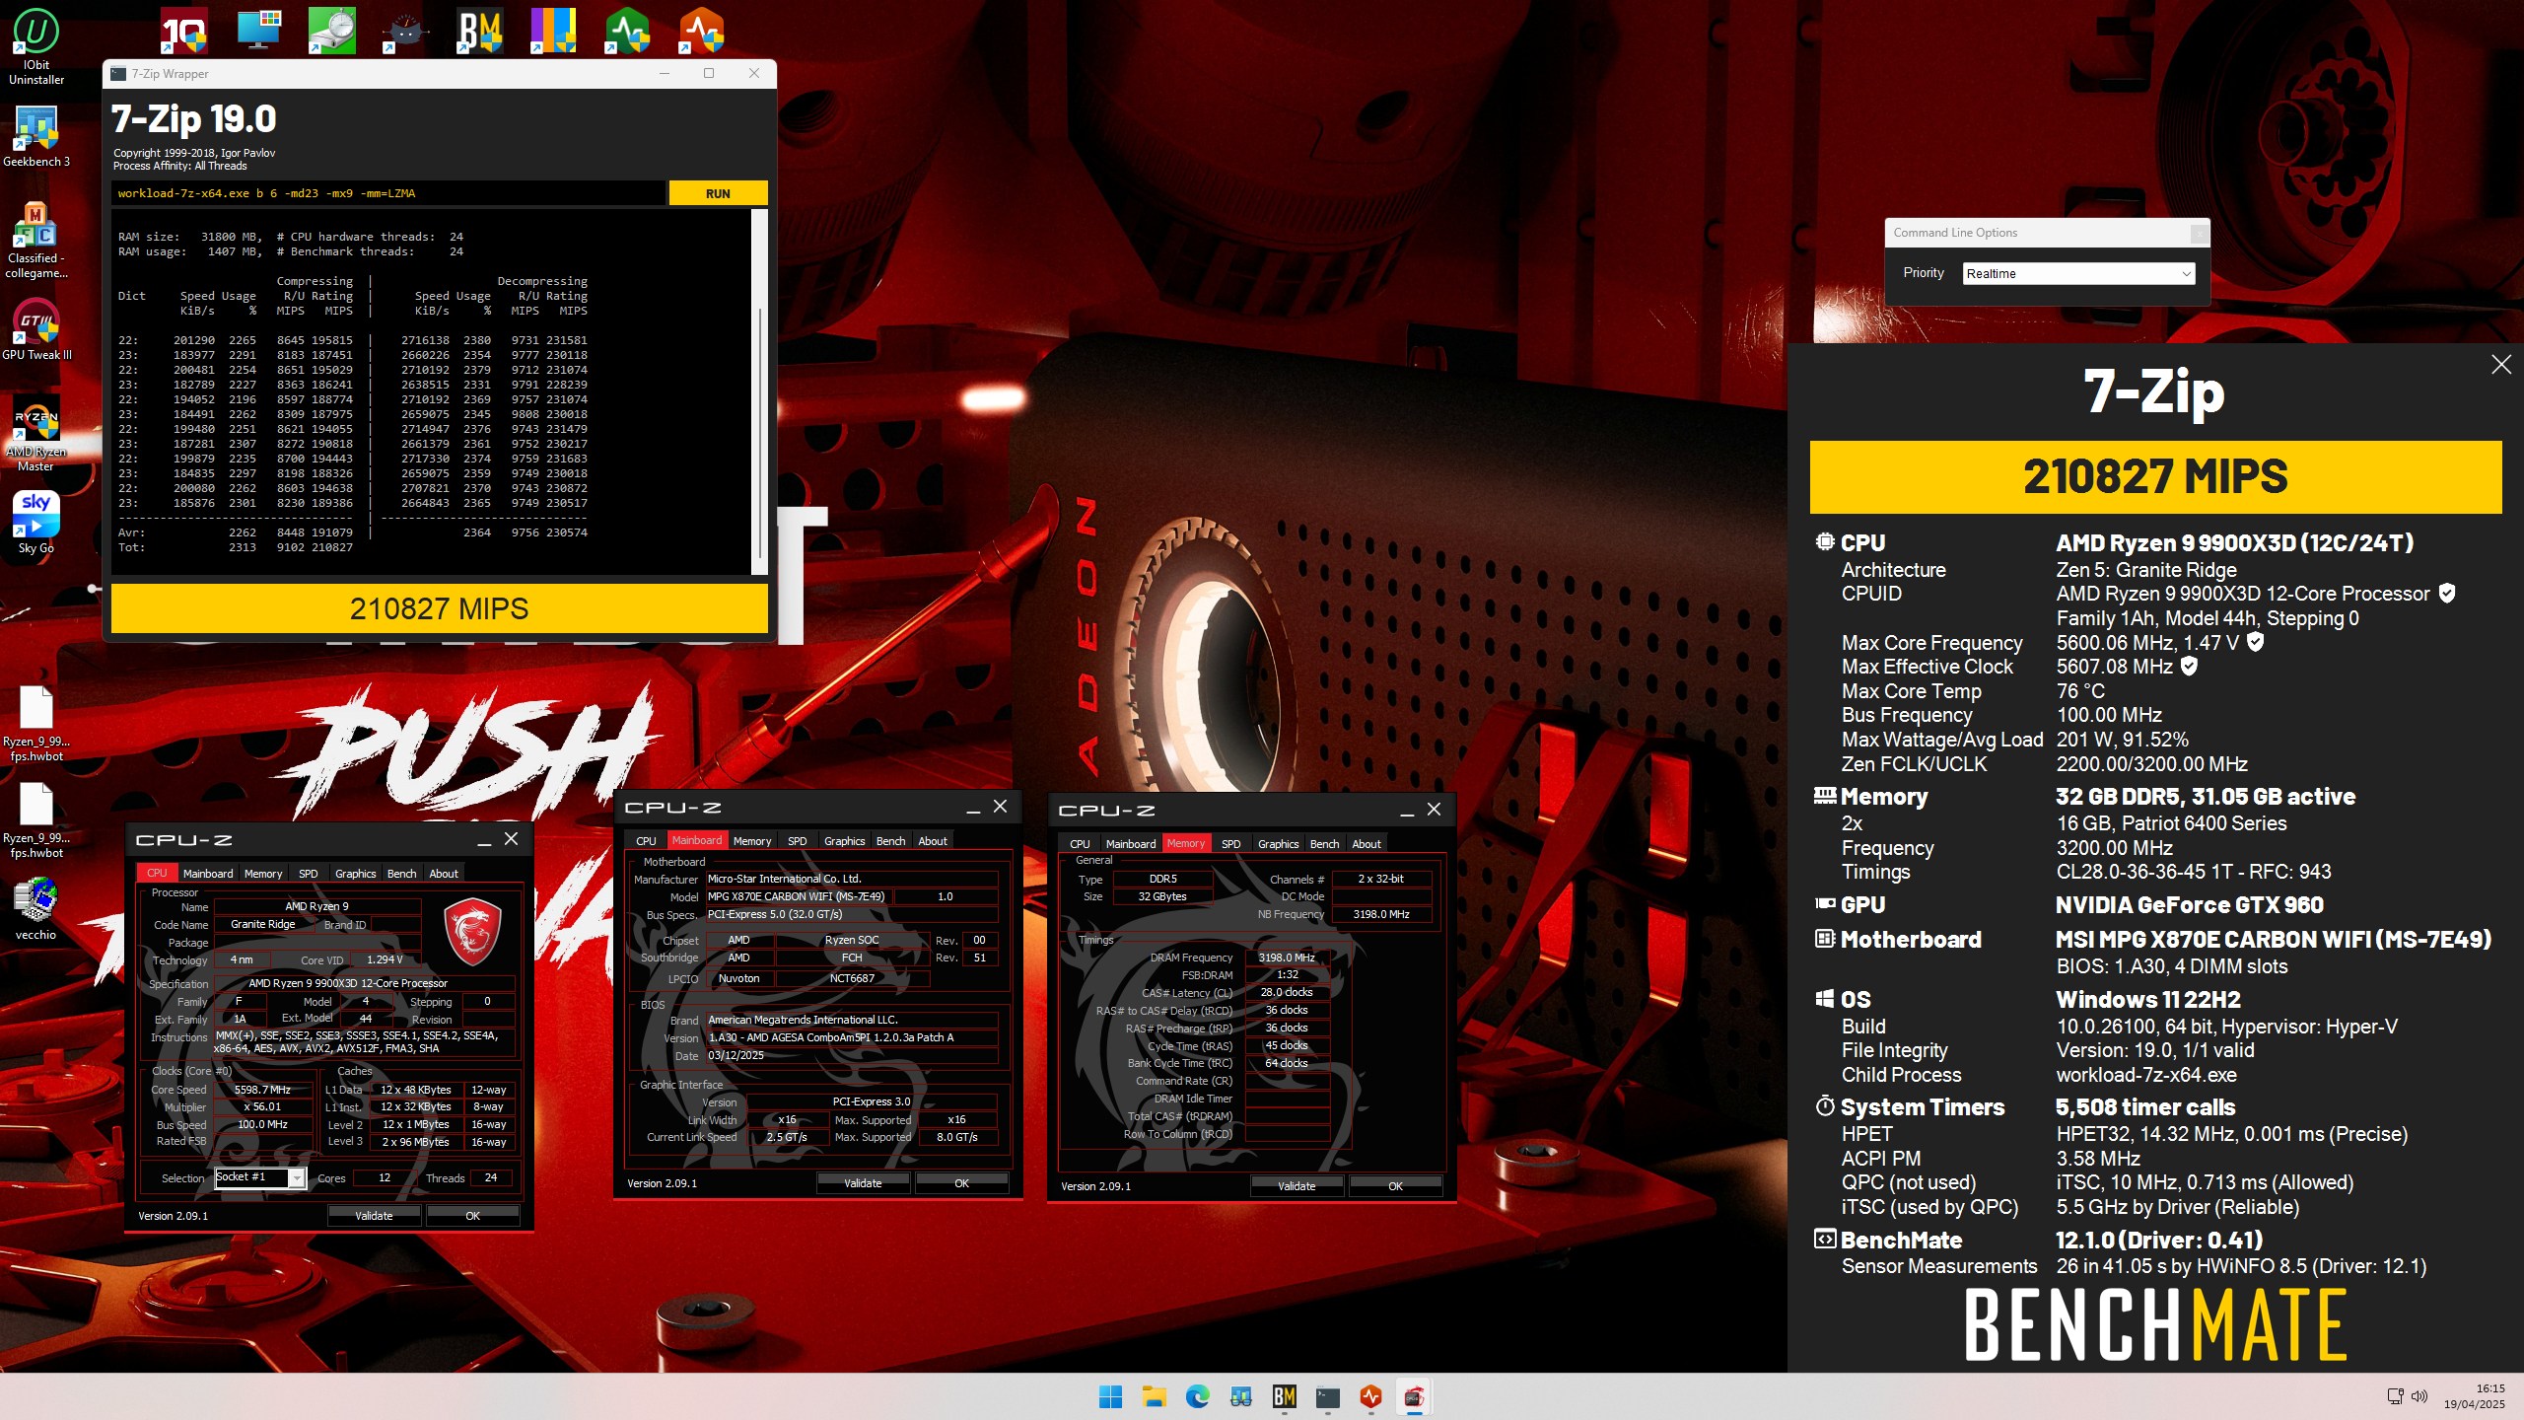Switch to the console window on the taskbar
Image resolution: width=2524 pixels, height=1420 pixels.
coord(1327,1396)
